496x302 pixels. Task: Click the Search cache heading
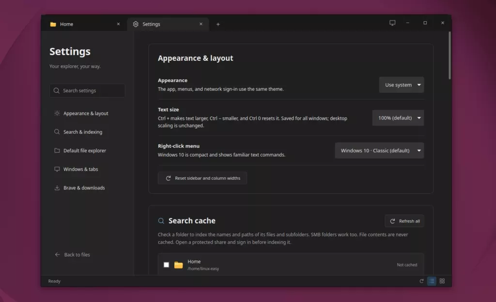[x=192, y=221]
